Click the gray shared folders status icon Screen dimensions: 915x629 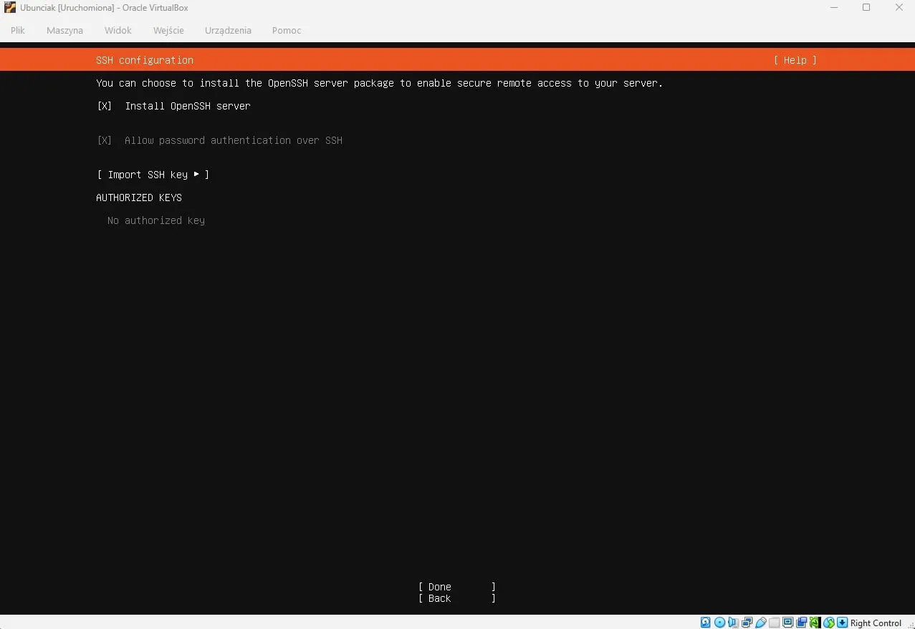click(774, 623)
